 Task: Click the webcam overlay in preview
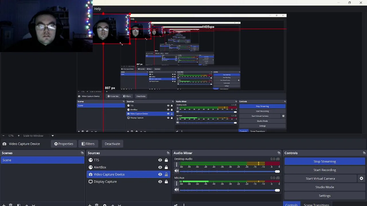[x=46, y=26]
